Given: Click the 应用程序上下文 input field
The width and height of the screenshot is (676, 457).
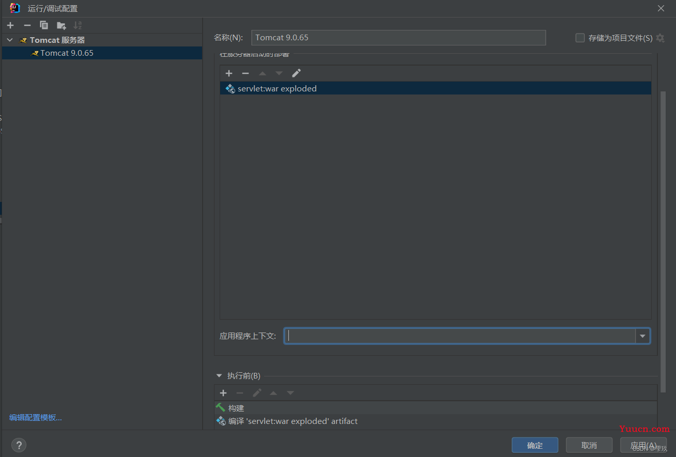Looking at the screenshot, I should click(460, 336).
